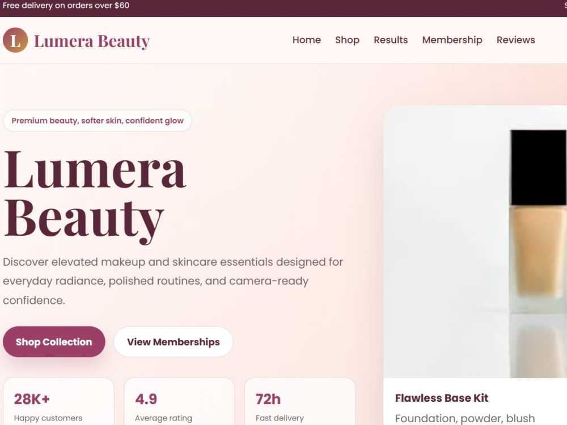Go to the Home menu item

[x=307, y=40]
